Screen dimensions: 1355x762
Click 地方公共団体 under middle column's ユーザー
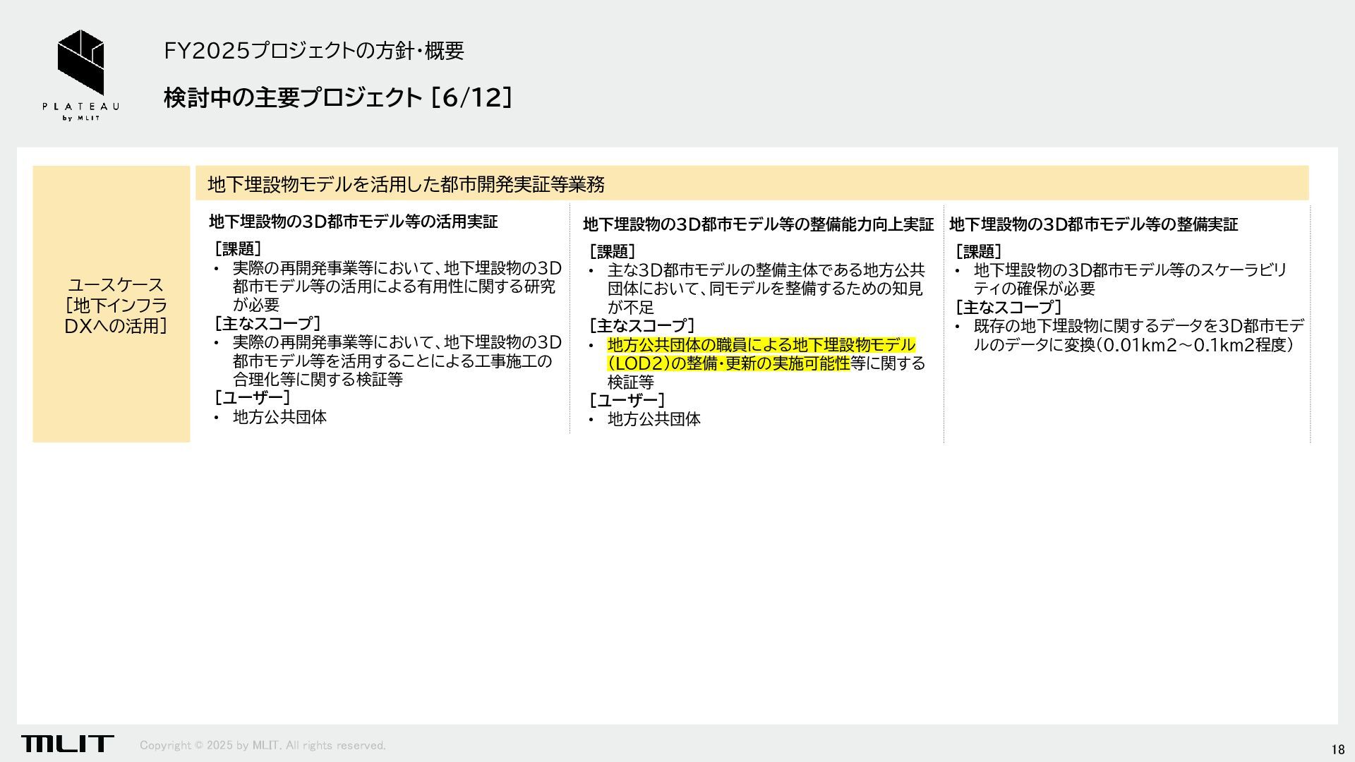[x=654, y=419]
